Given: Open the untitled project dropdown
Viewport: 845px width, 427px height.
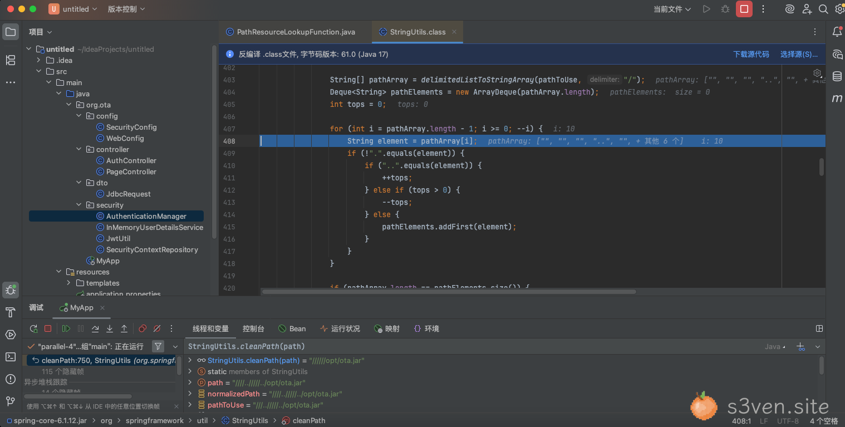Looking at the screenshot, I should [73, 9].
